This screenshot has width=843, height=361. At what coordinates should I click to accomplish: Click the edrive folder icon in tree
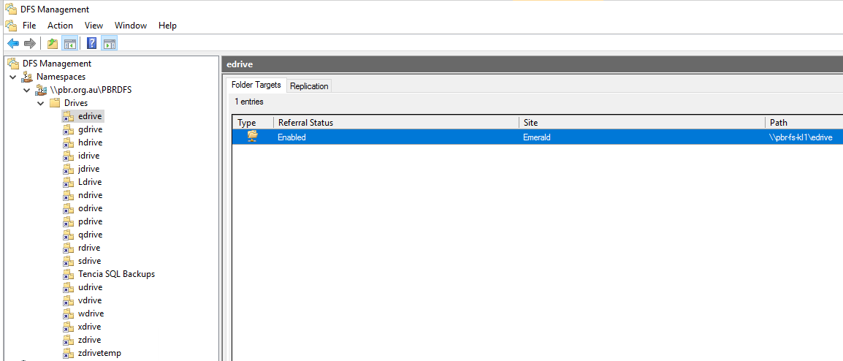coord(68,116)
